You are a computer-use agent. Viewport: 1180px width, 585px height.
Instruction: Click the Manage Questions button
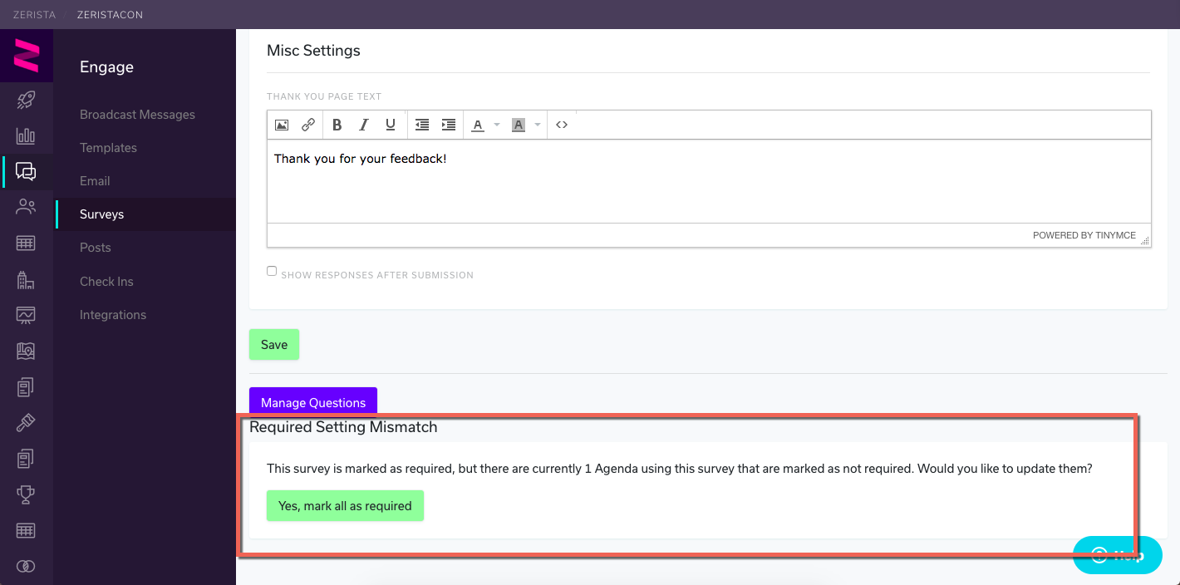tap(313, 402)
